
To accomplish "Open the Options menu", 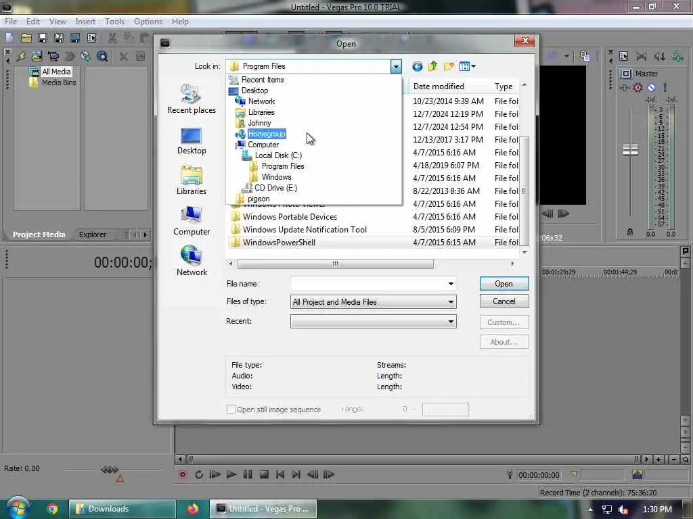I will click(148, 22).
